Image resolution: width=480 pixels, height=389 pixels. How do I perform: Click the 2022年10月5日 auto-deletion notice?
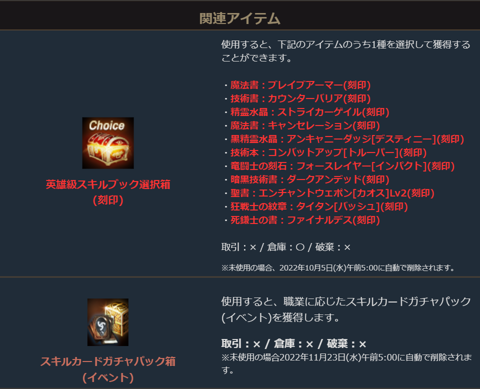click(x=338, y=268)
